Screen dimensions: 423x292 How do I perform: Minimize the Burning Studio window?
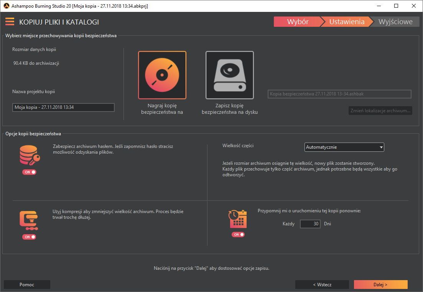[x=379, y=6]
